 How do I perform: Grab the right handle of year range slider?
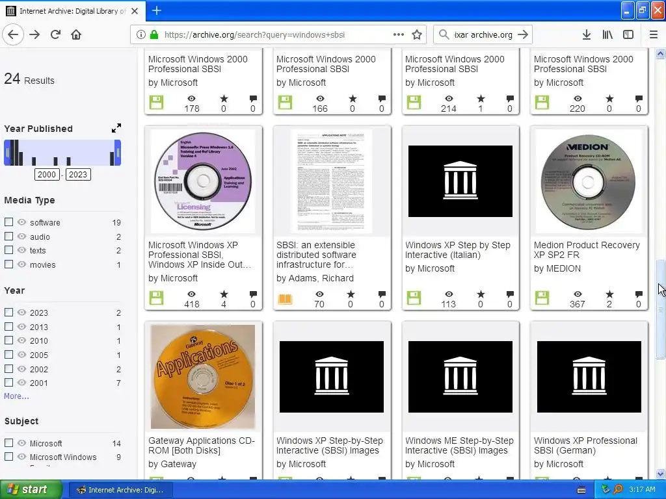(118, 152)
